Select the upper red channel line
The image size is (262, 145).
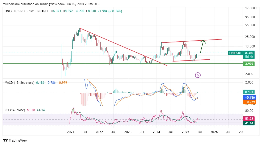click(191, 41)
